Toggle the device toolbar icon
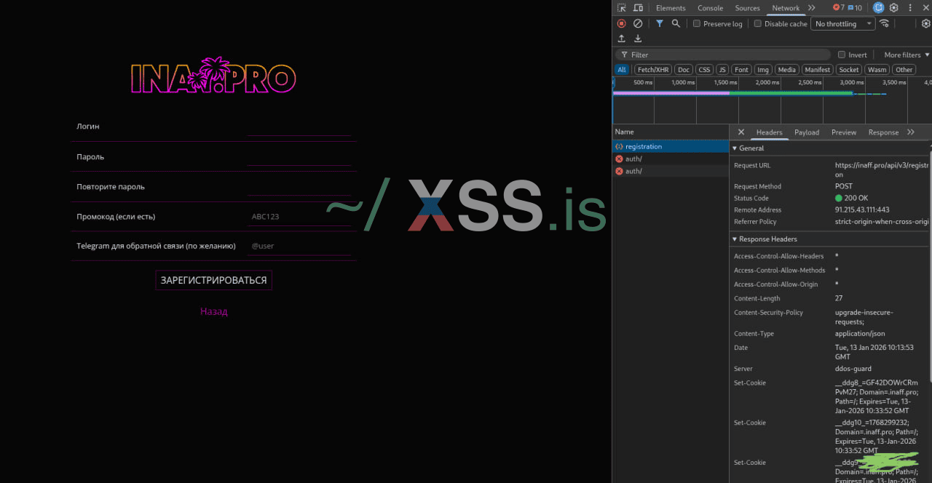The width and height of the screenshot is (932, 483). pos(638,8)
